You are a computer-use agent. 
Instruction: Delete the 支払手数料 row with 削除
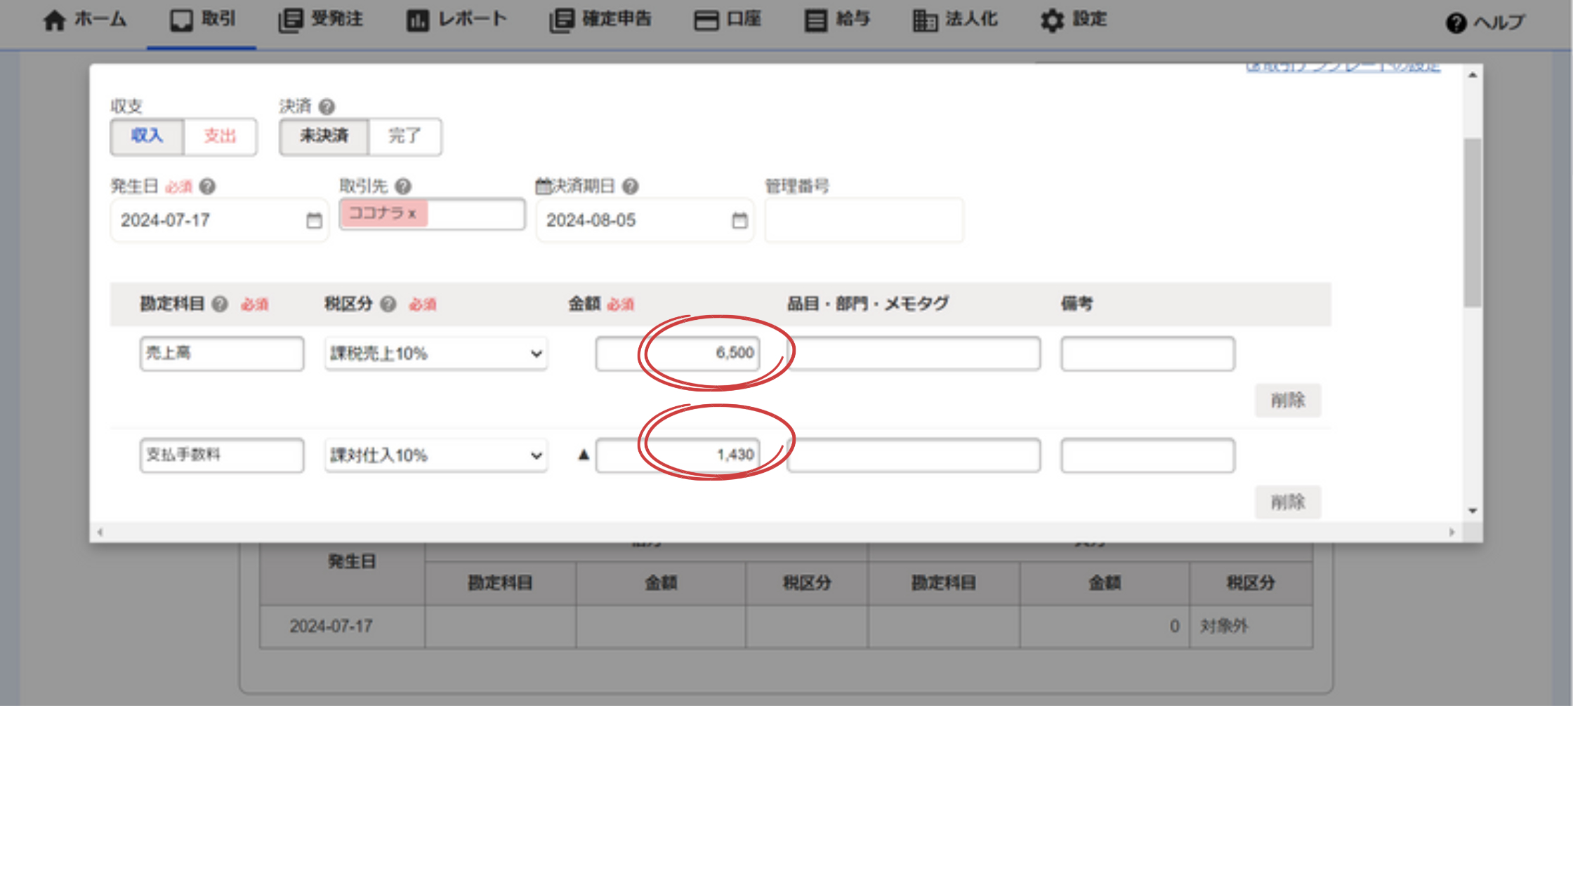coord(1287,502)
